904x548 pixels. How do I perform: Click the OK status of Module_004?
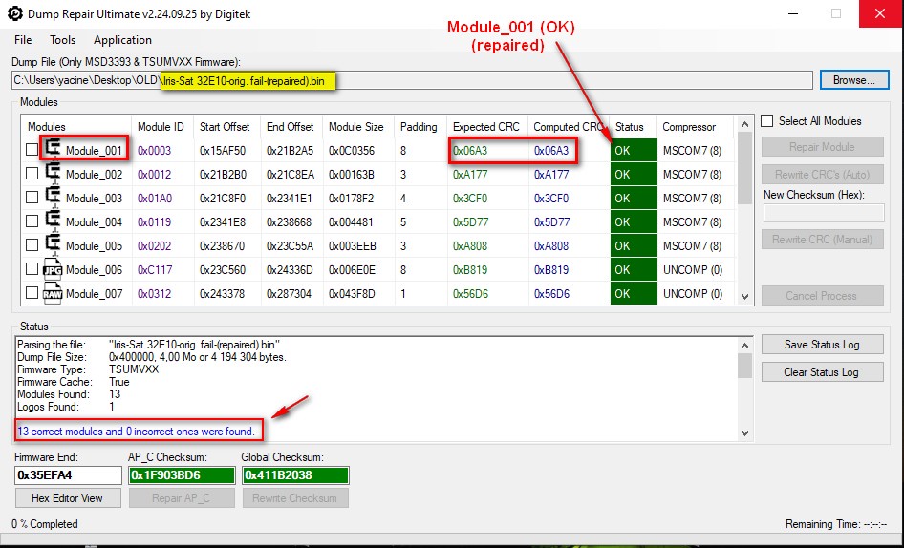(x=634, y=221)
